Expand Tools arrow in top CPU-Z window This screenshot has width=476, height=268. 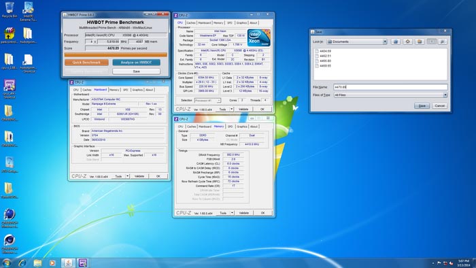[x=232, y=109]
